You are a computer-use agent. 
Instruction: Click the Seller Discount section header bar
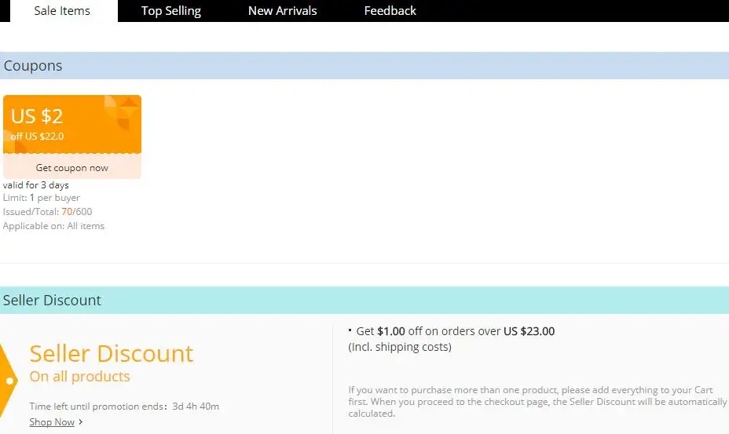pyautogui.click(x=364, y=300)
